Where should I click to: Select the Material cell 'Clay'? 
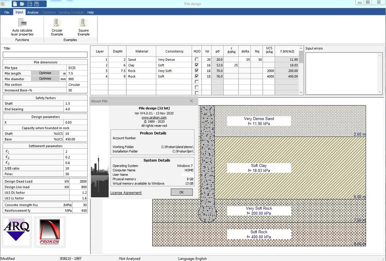141,65
